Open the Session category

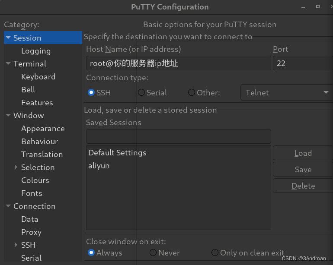click(x=43, y=38)
